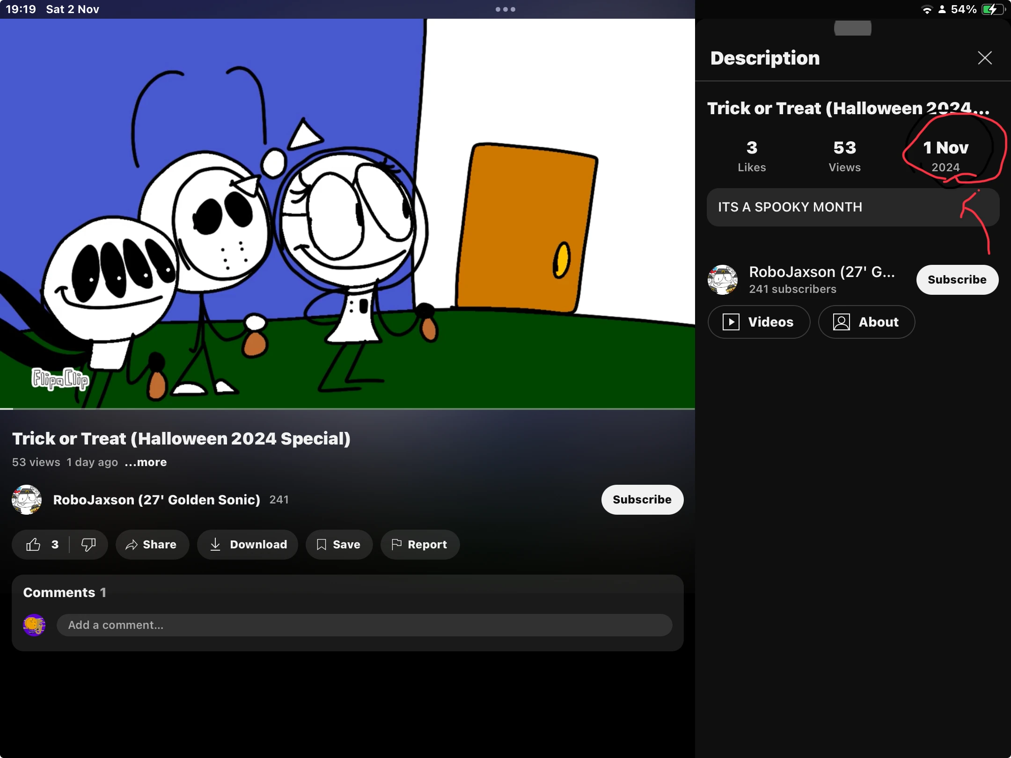Tap the Download button
The width and height of the screenshot is (1011, 758).
point(248,545)
